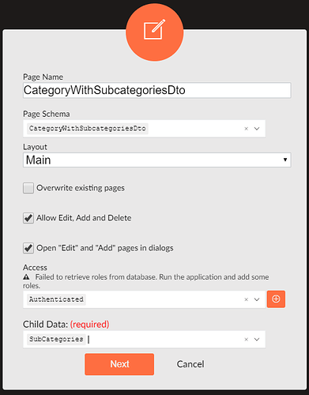Screen dimensions: 309x395
Task: Uncheck Open Edit and Add pages in dialogs
Action: (x=28, y=248)
